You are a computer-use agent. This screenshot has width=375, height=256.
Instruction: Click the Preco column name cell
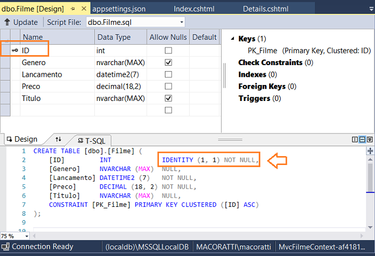click(57, 86)
